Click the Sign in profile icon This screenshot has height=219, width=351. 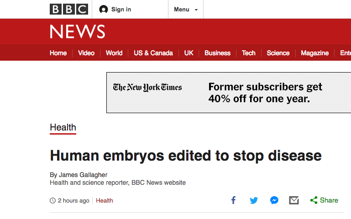click(x=104, y=10)
